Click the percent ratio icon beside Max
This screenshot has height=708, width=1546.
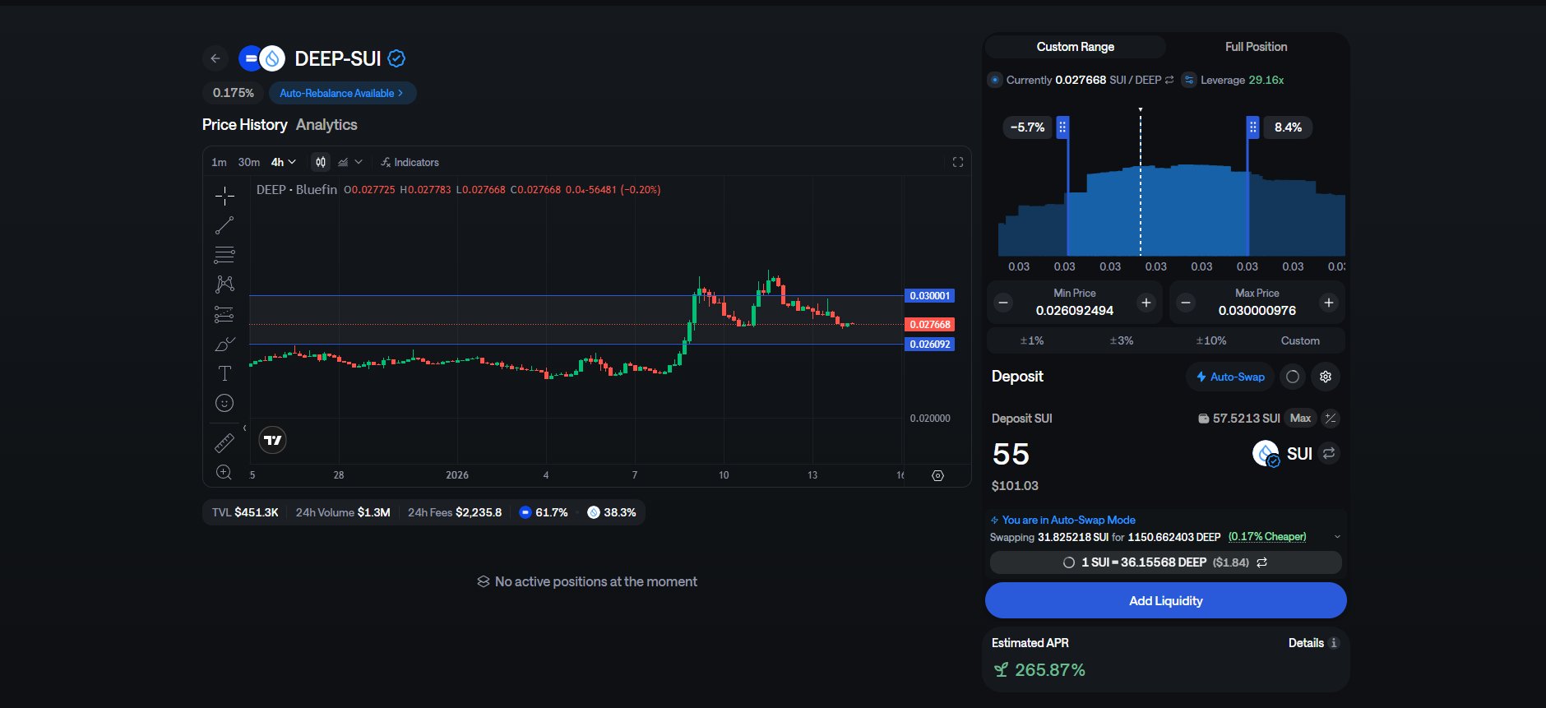coord(1331,419)
